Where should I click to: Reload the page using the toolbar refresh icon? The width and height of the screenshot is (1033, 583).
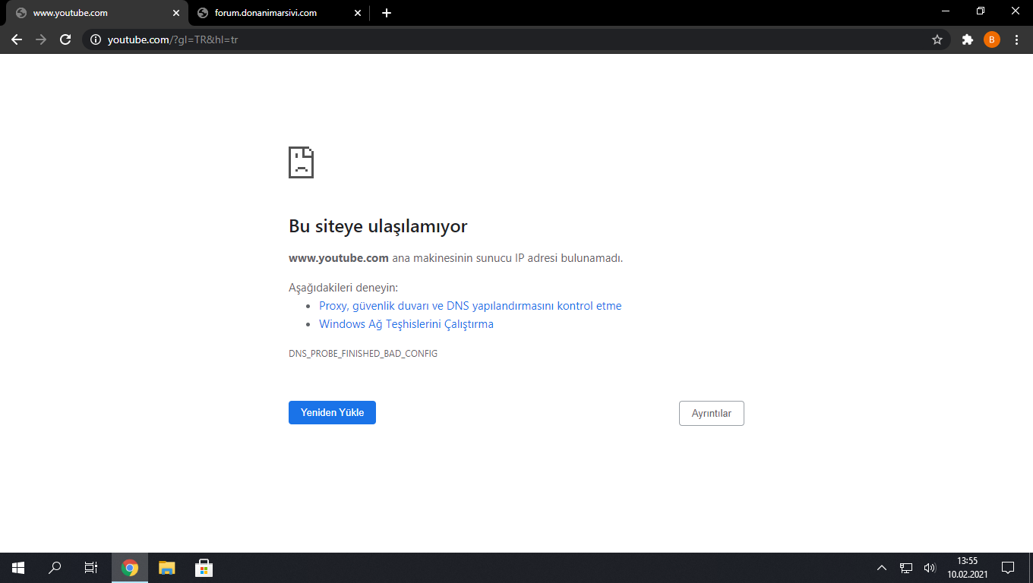coord(65,39)
